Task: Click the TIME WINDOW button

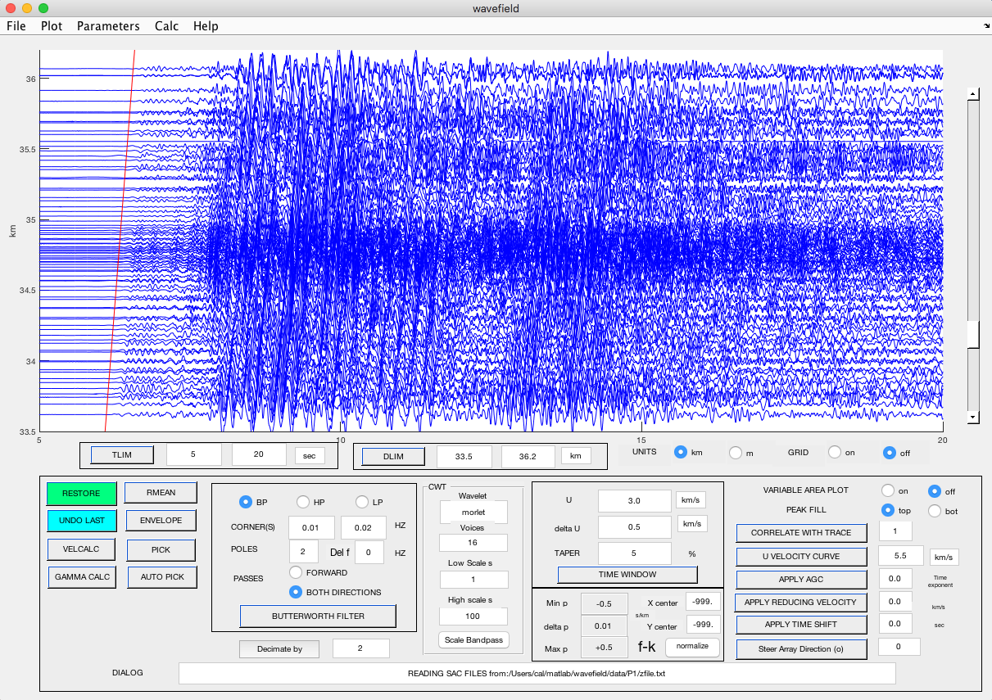Action: coord(627,575)
